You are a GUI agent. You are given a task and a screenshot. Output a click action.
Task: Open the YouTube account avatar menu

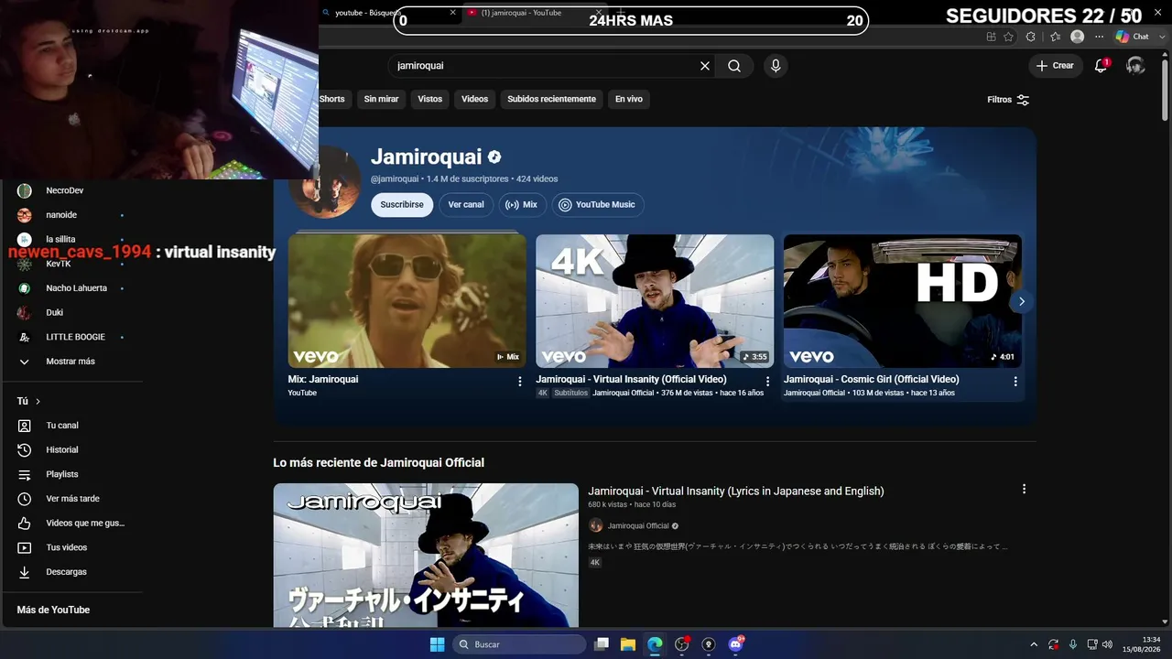pos(1135,66)
